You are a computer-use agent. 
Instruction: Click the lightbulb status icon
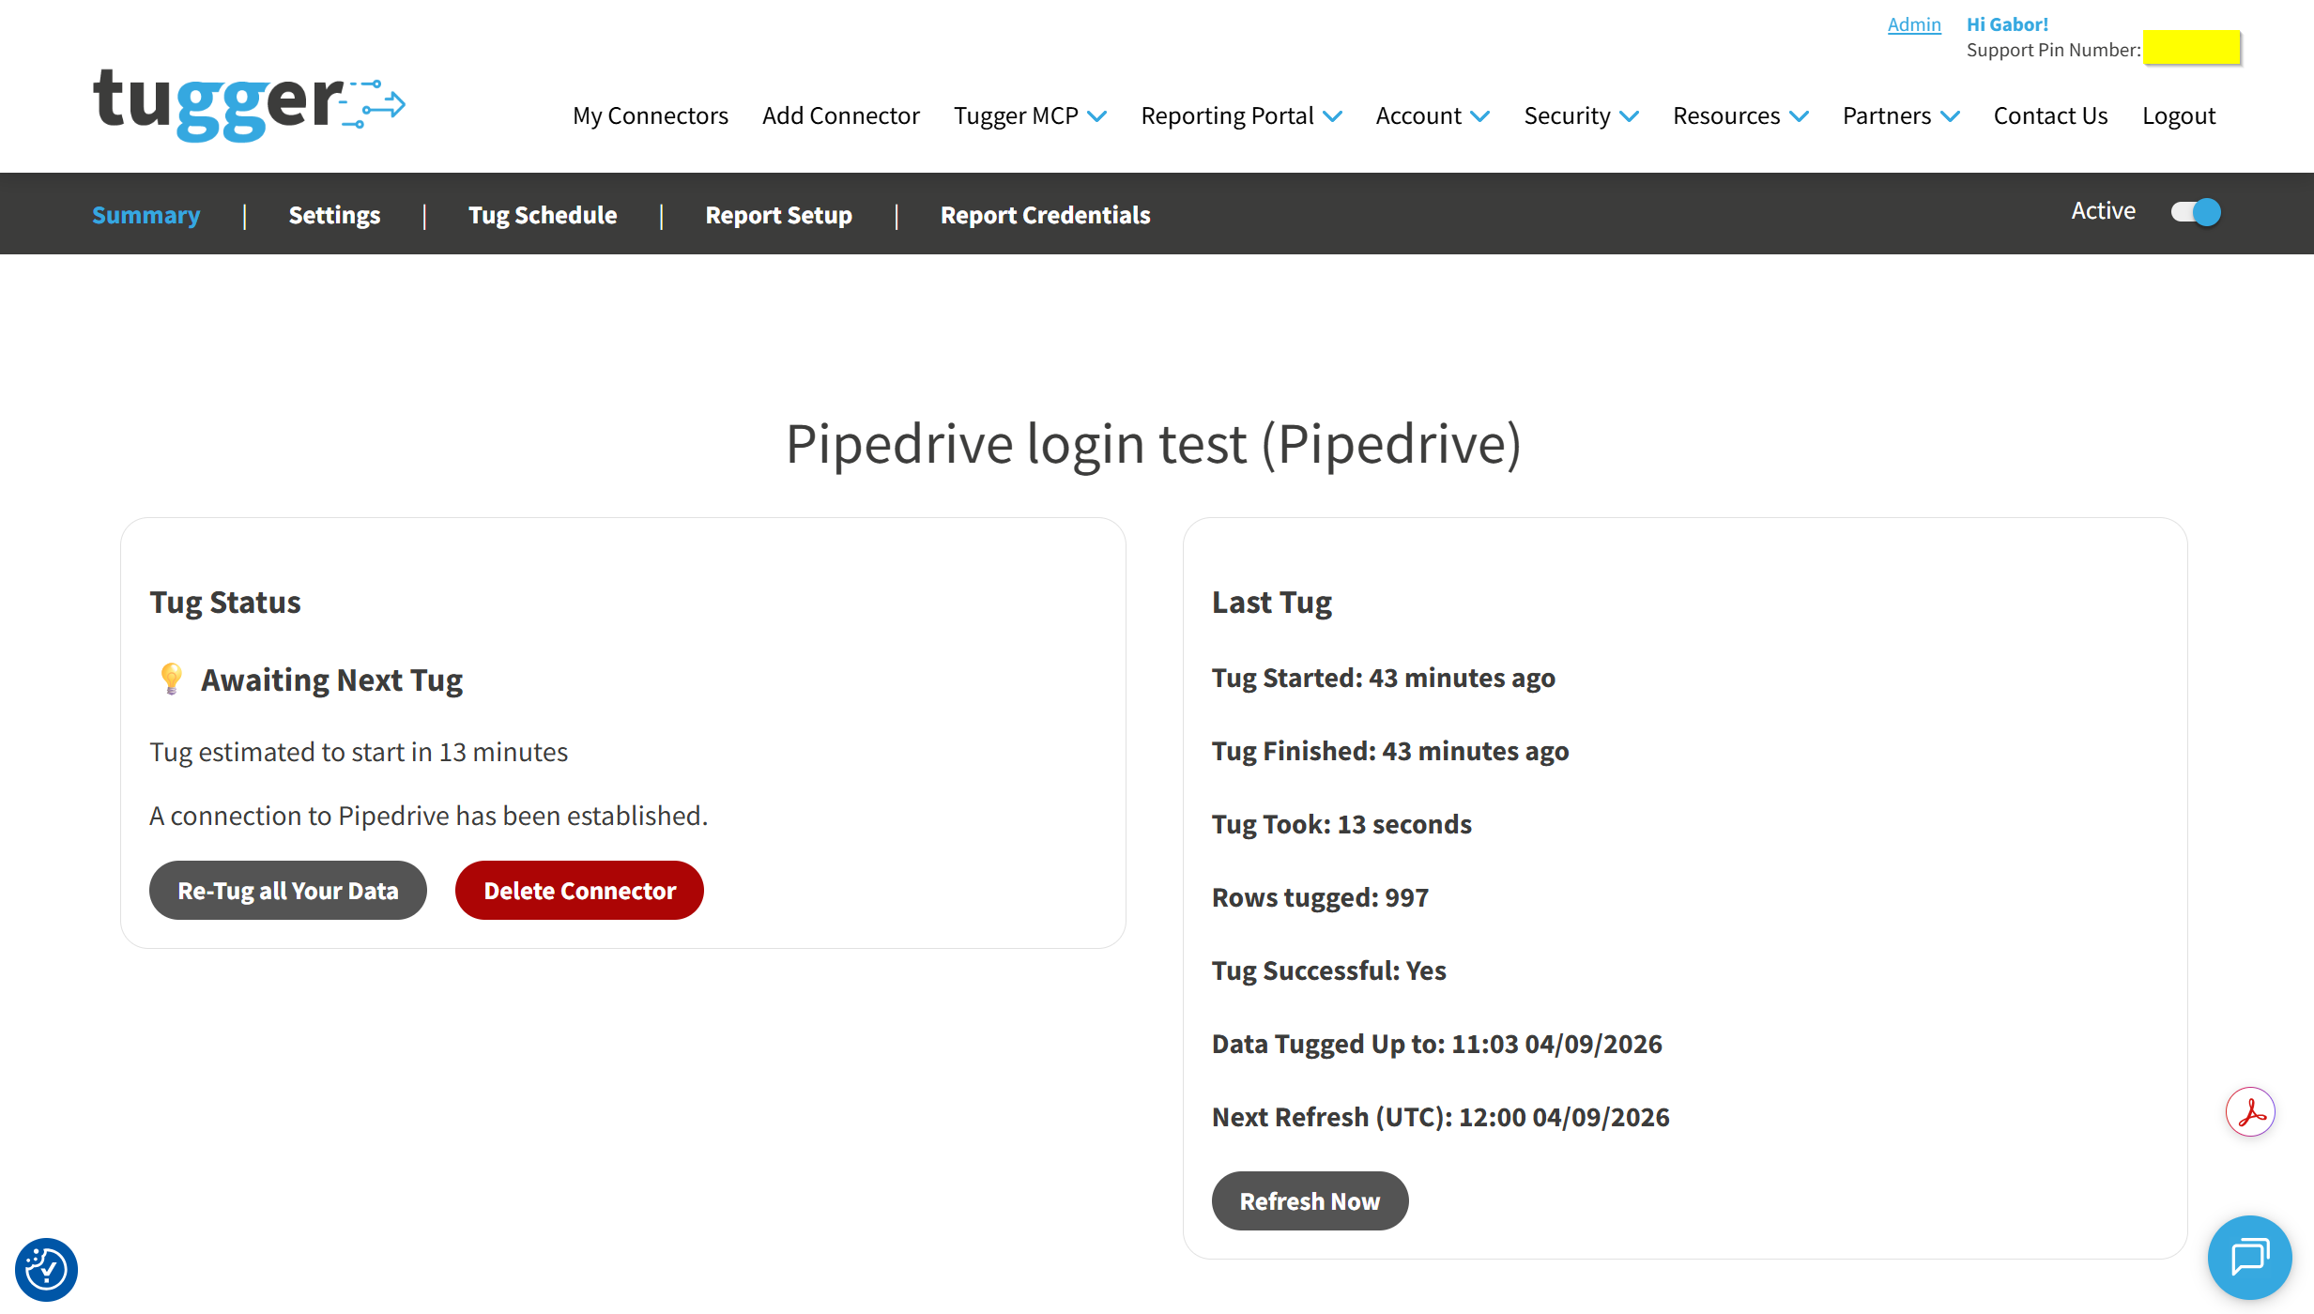point(171,678)
